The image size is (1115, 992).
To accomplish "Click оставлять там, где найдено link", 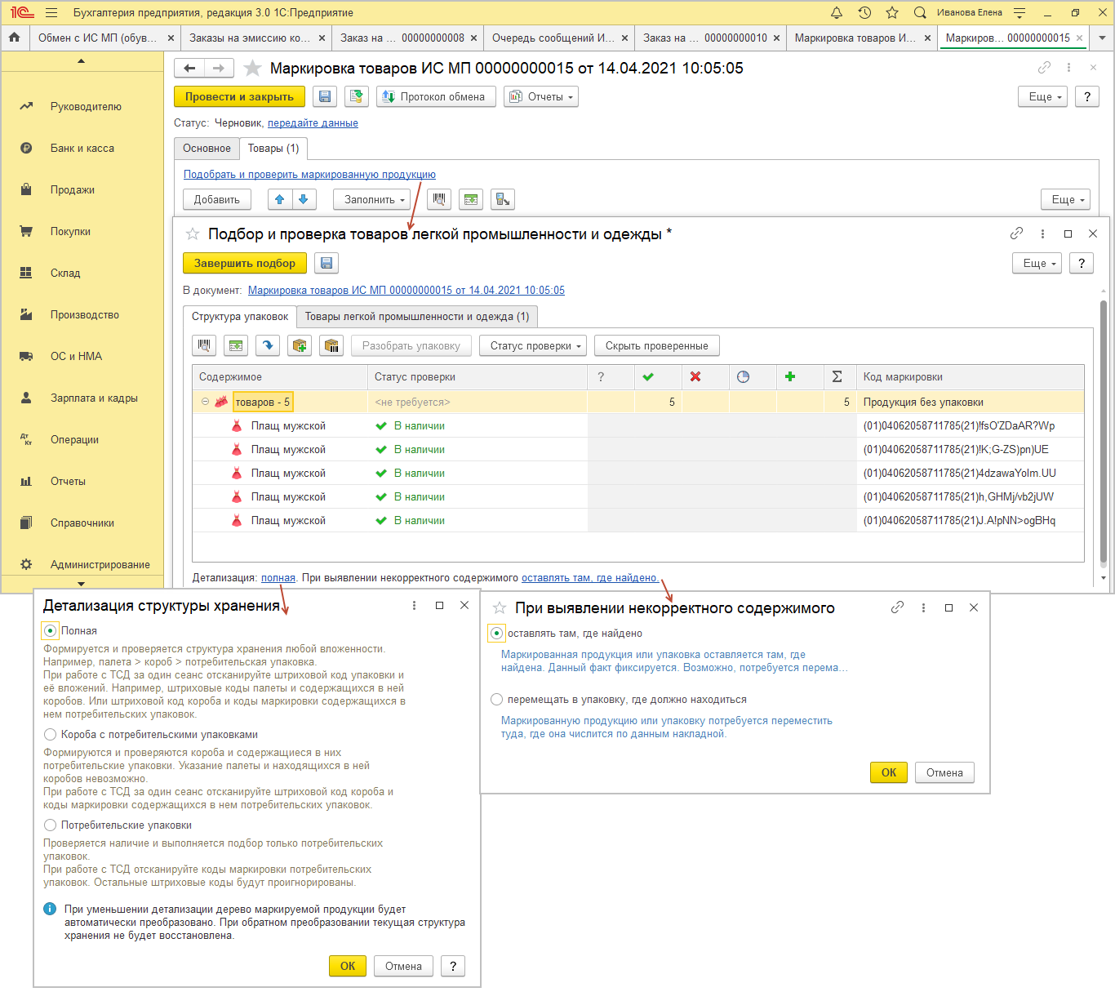I will pyautogui.click(x=589, y=577).
